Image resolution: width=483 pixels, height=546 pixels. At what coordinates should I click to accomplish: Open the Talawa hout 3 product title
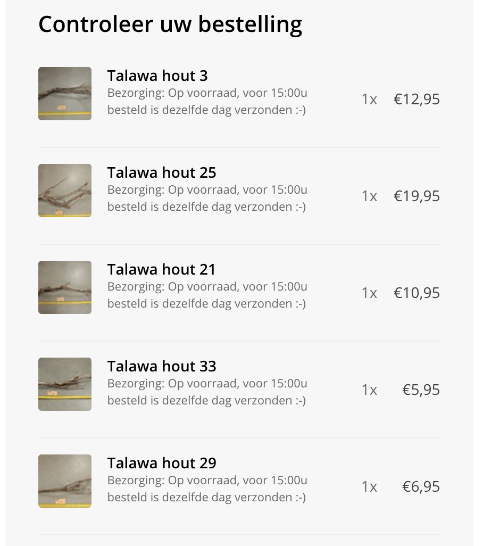click(x=157, y=76)
